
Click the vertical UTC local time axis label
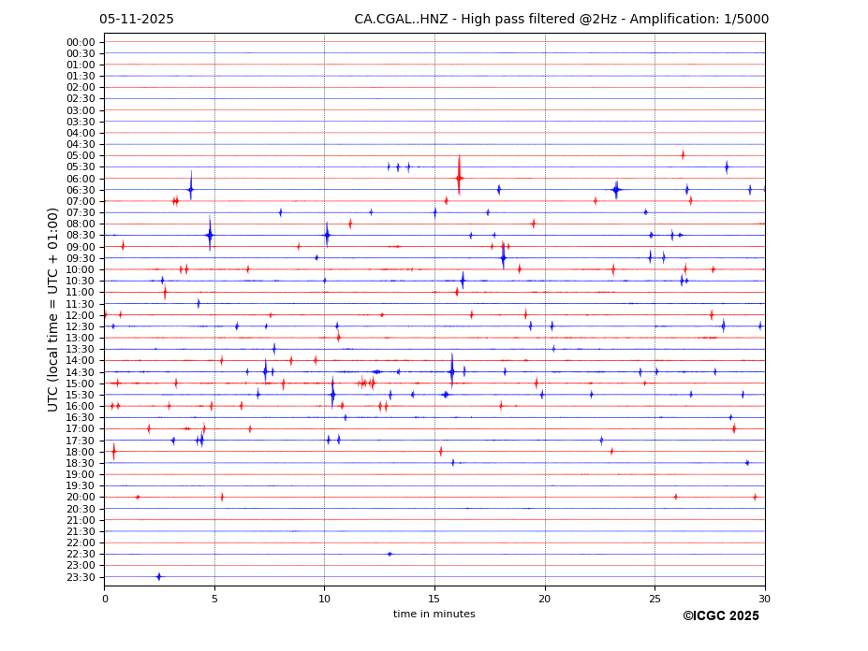click(53, 309)
